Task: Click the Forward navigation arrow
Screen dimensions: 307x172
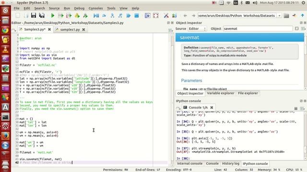Action: [193, 16]
